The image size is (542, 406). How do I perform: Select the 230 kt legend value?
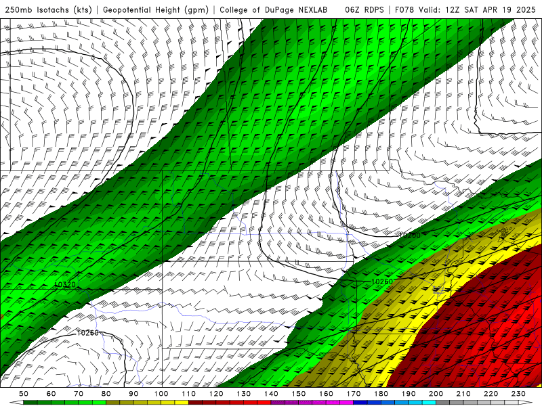click(x=518, y=394)
